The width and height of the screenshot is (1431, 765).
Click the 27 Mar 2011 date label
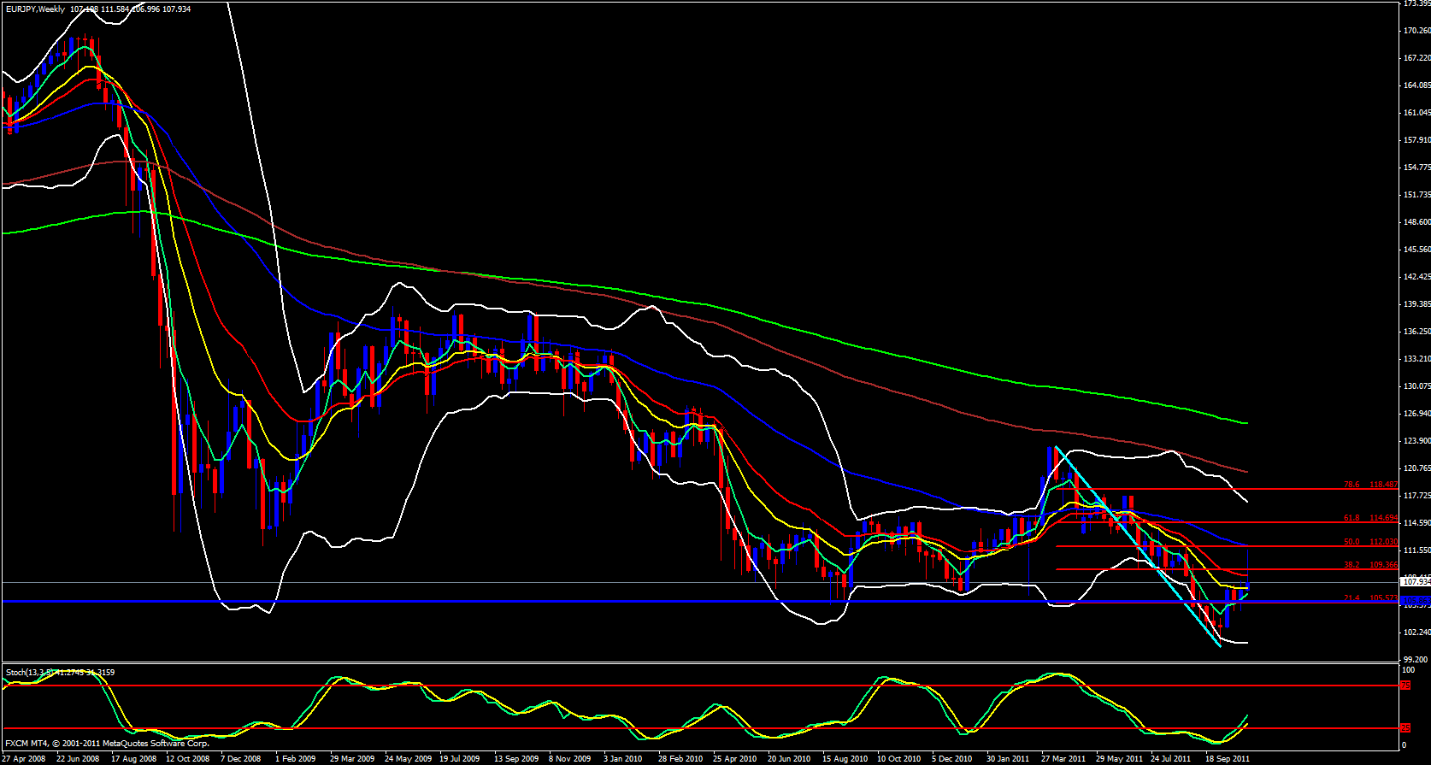point(1063,758)
